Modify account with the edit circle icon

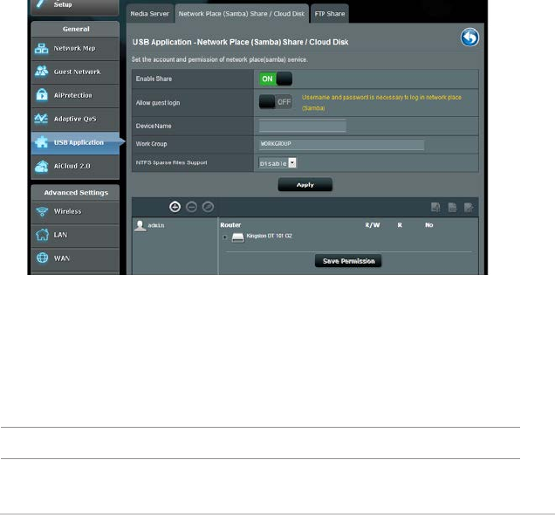click(208, 207)
